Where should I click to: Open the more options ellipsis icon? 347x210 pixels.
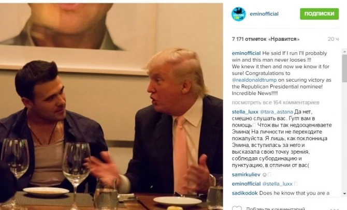pos(335,209)
